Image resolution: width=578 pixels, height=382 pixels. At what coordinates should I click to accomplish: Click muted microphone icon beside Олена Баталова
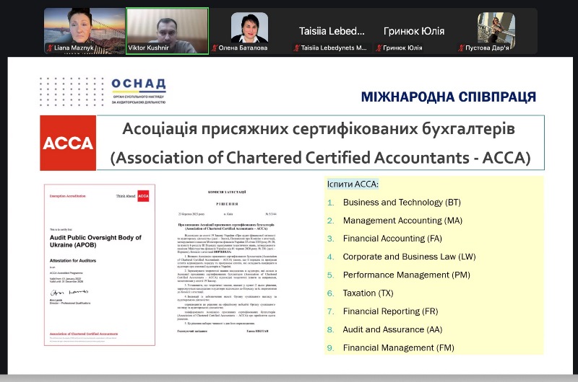pos(215,48)
